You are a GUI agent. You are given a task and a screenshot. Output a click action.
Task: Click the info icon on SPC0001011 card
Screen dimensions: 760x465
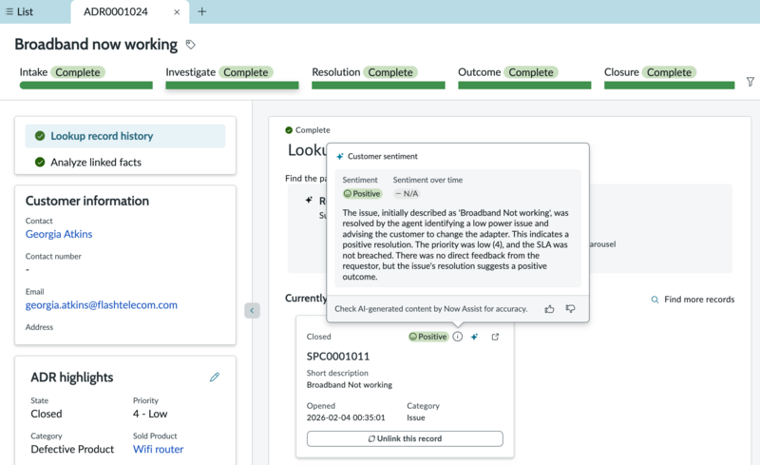458,337
